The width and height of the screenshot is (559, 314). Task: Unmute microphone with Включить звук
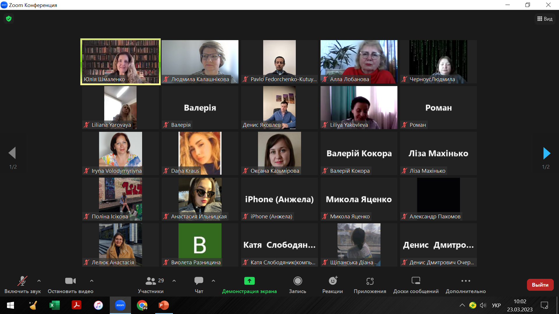[23, 285]
